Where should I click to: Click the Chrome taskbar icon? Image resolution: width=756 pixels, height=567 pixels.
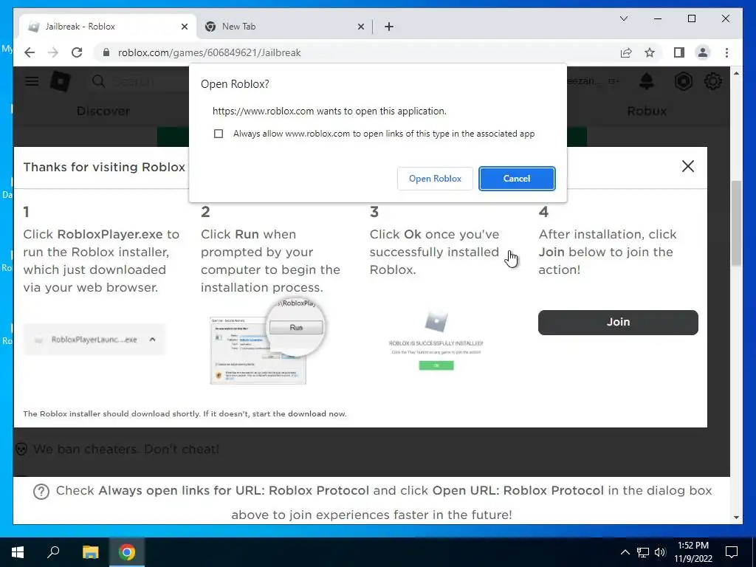tap(127, 552)
